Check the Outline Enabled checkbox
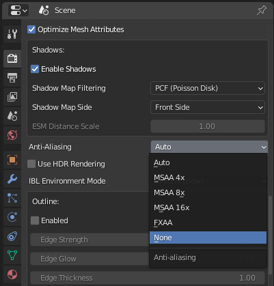Image resolution: width=274 pixels, height=286 pixels. 35,220
